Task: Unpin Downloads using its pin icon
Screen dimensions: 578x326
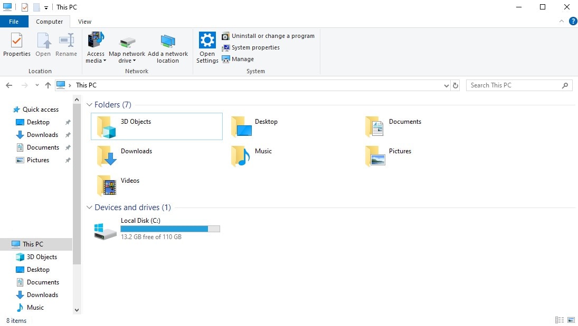Action: pyautogui.click(x=68, y=135)
